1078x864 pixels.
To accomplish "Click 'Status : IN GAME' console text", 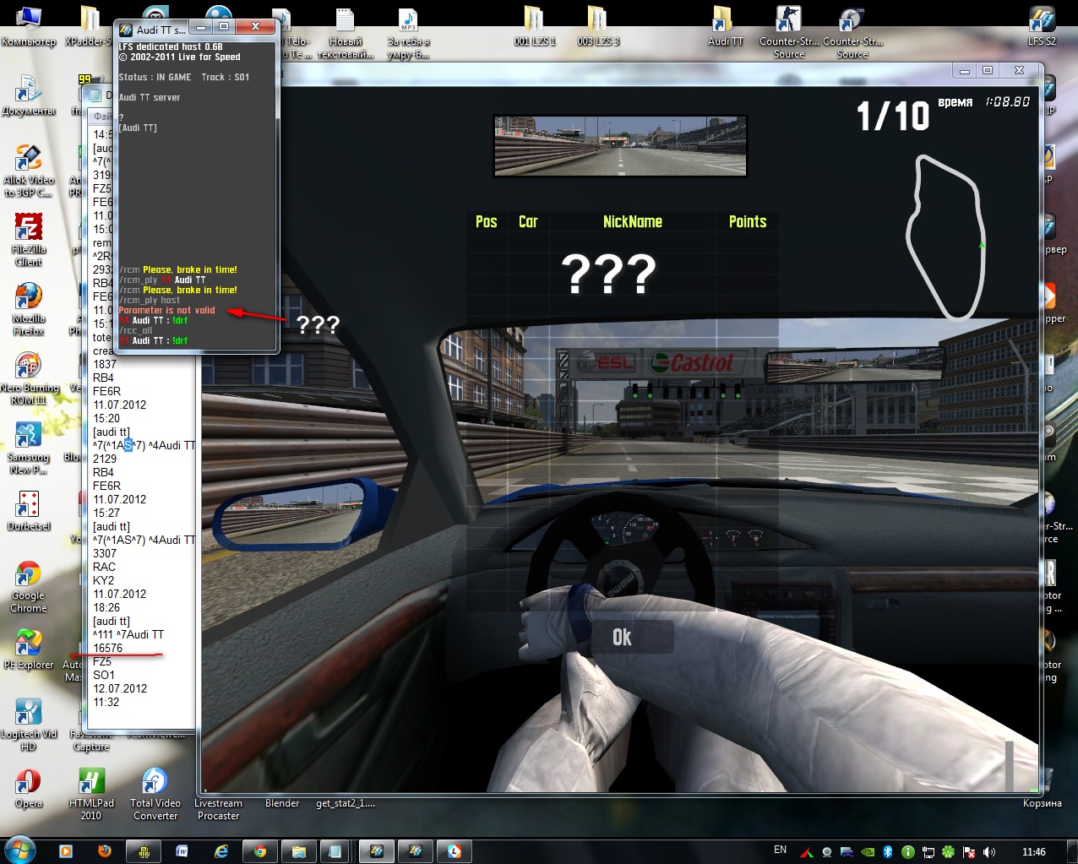I will (x=155, y=77).
